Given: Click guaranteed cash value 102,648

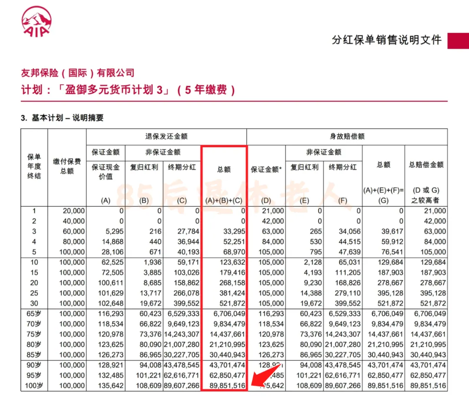Looking at the screenshot, I should (111, 303).
